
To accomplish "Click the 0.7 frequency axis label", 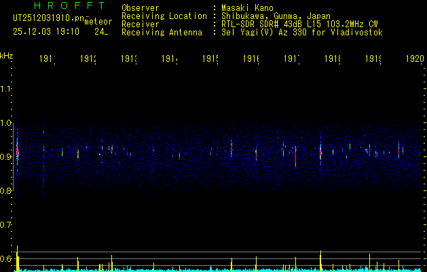I will point(5,225).
